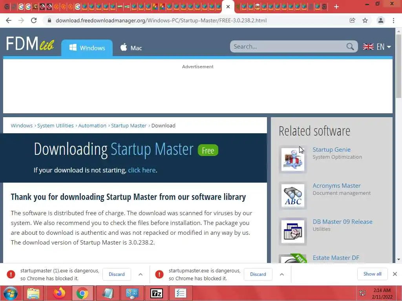Close the active browser tab
This screenshot has width=402, height=301.
click(x=228, y=7)
